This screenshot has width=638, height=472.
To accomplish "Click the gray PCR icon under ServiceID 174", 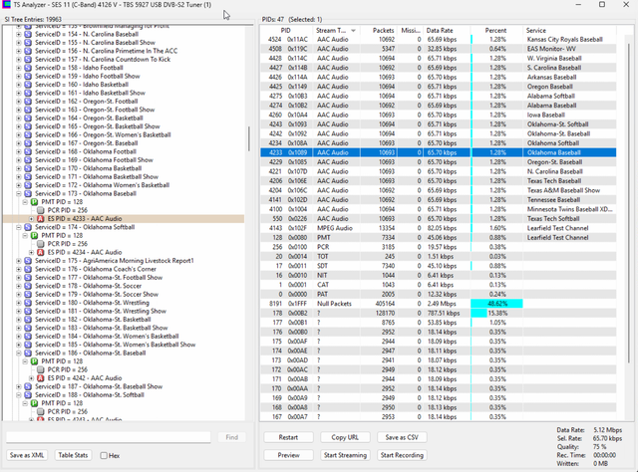I will pyautogui.click(x=41, y=244).
